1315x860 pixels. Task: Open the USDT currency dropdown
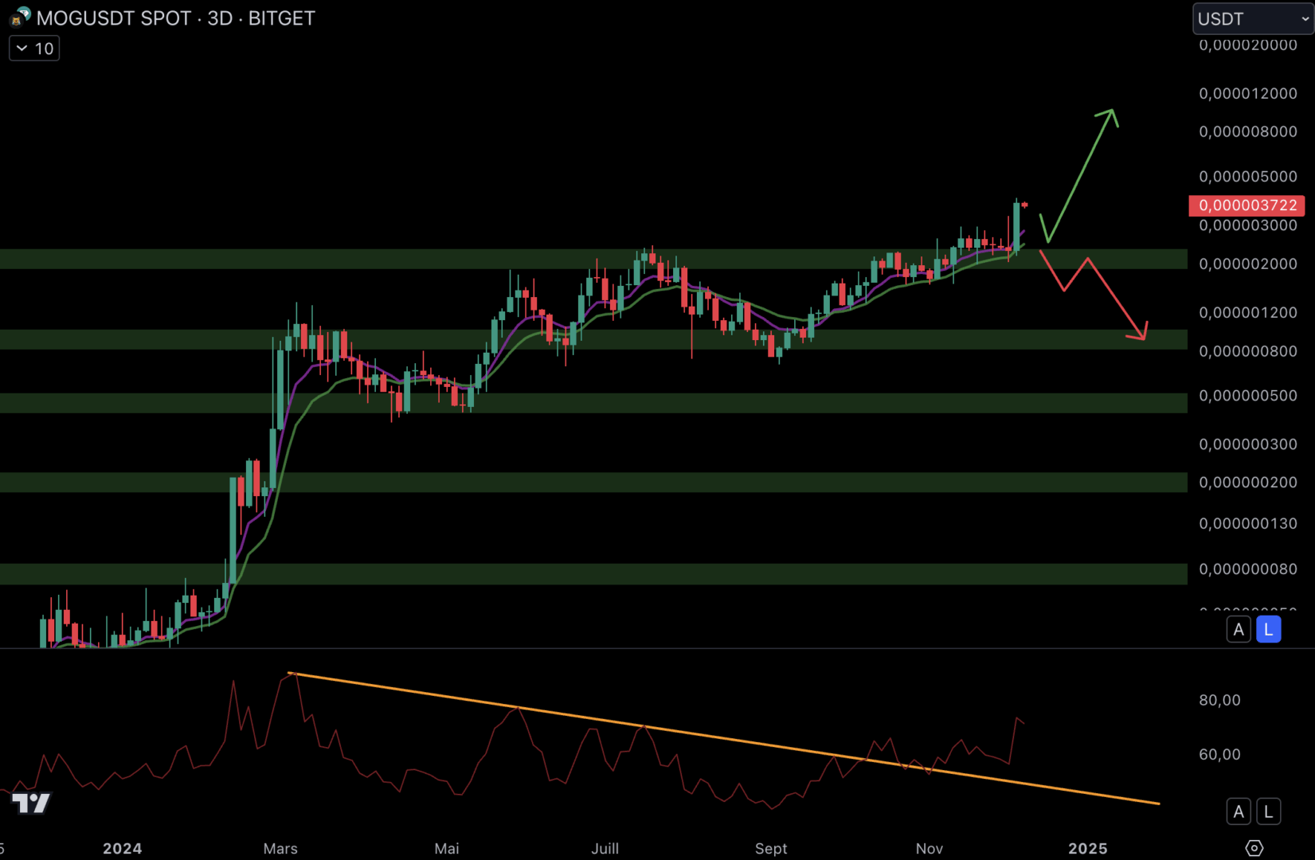click(1252, 19)
